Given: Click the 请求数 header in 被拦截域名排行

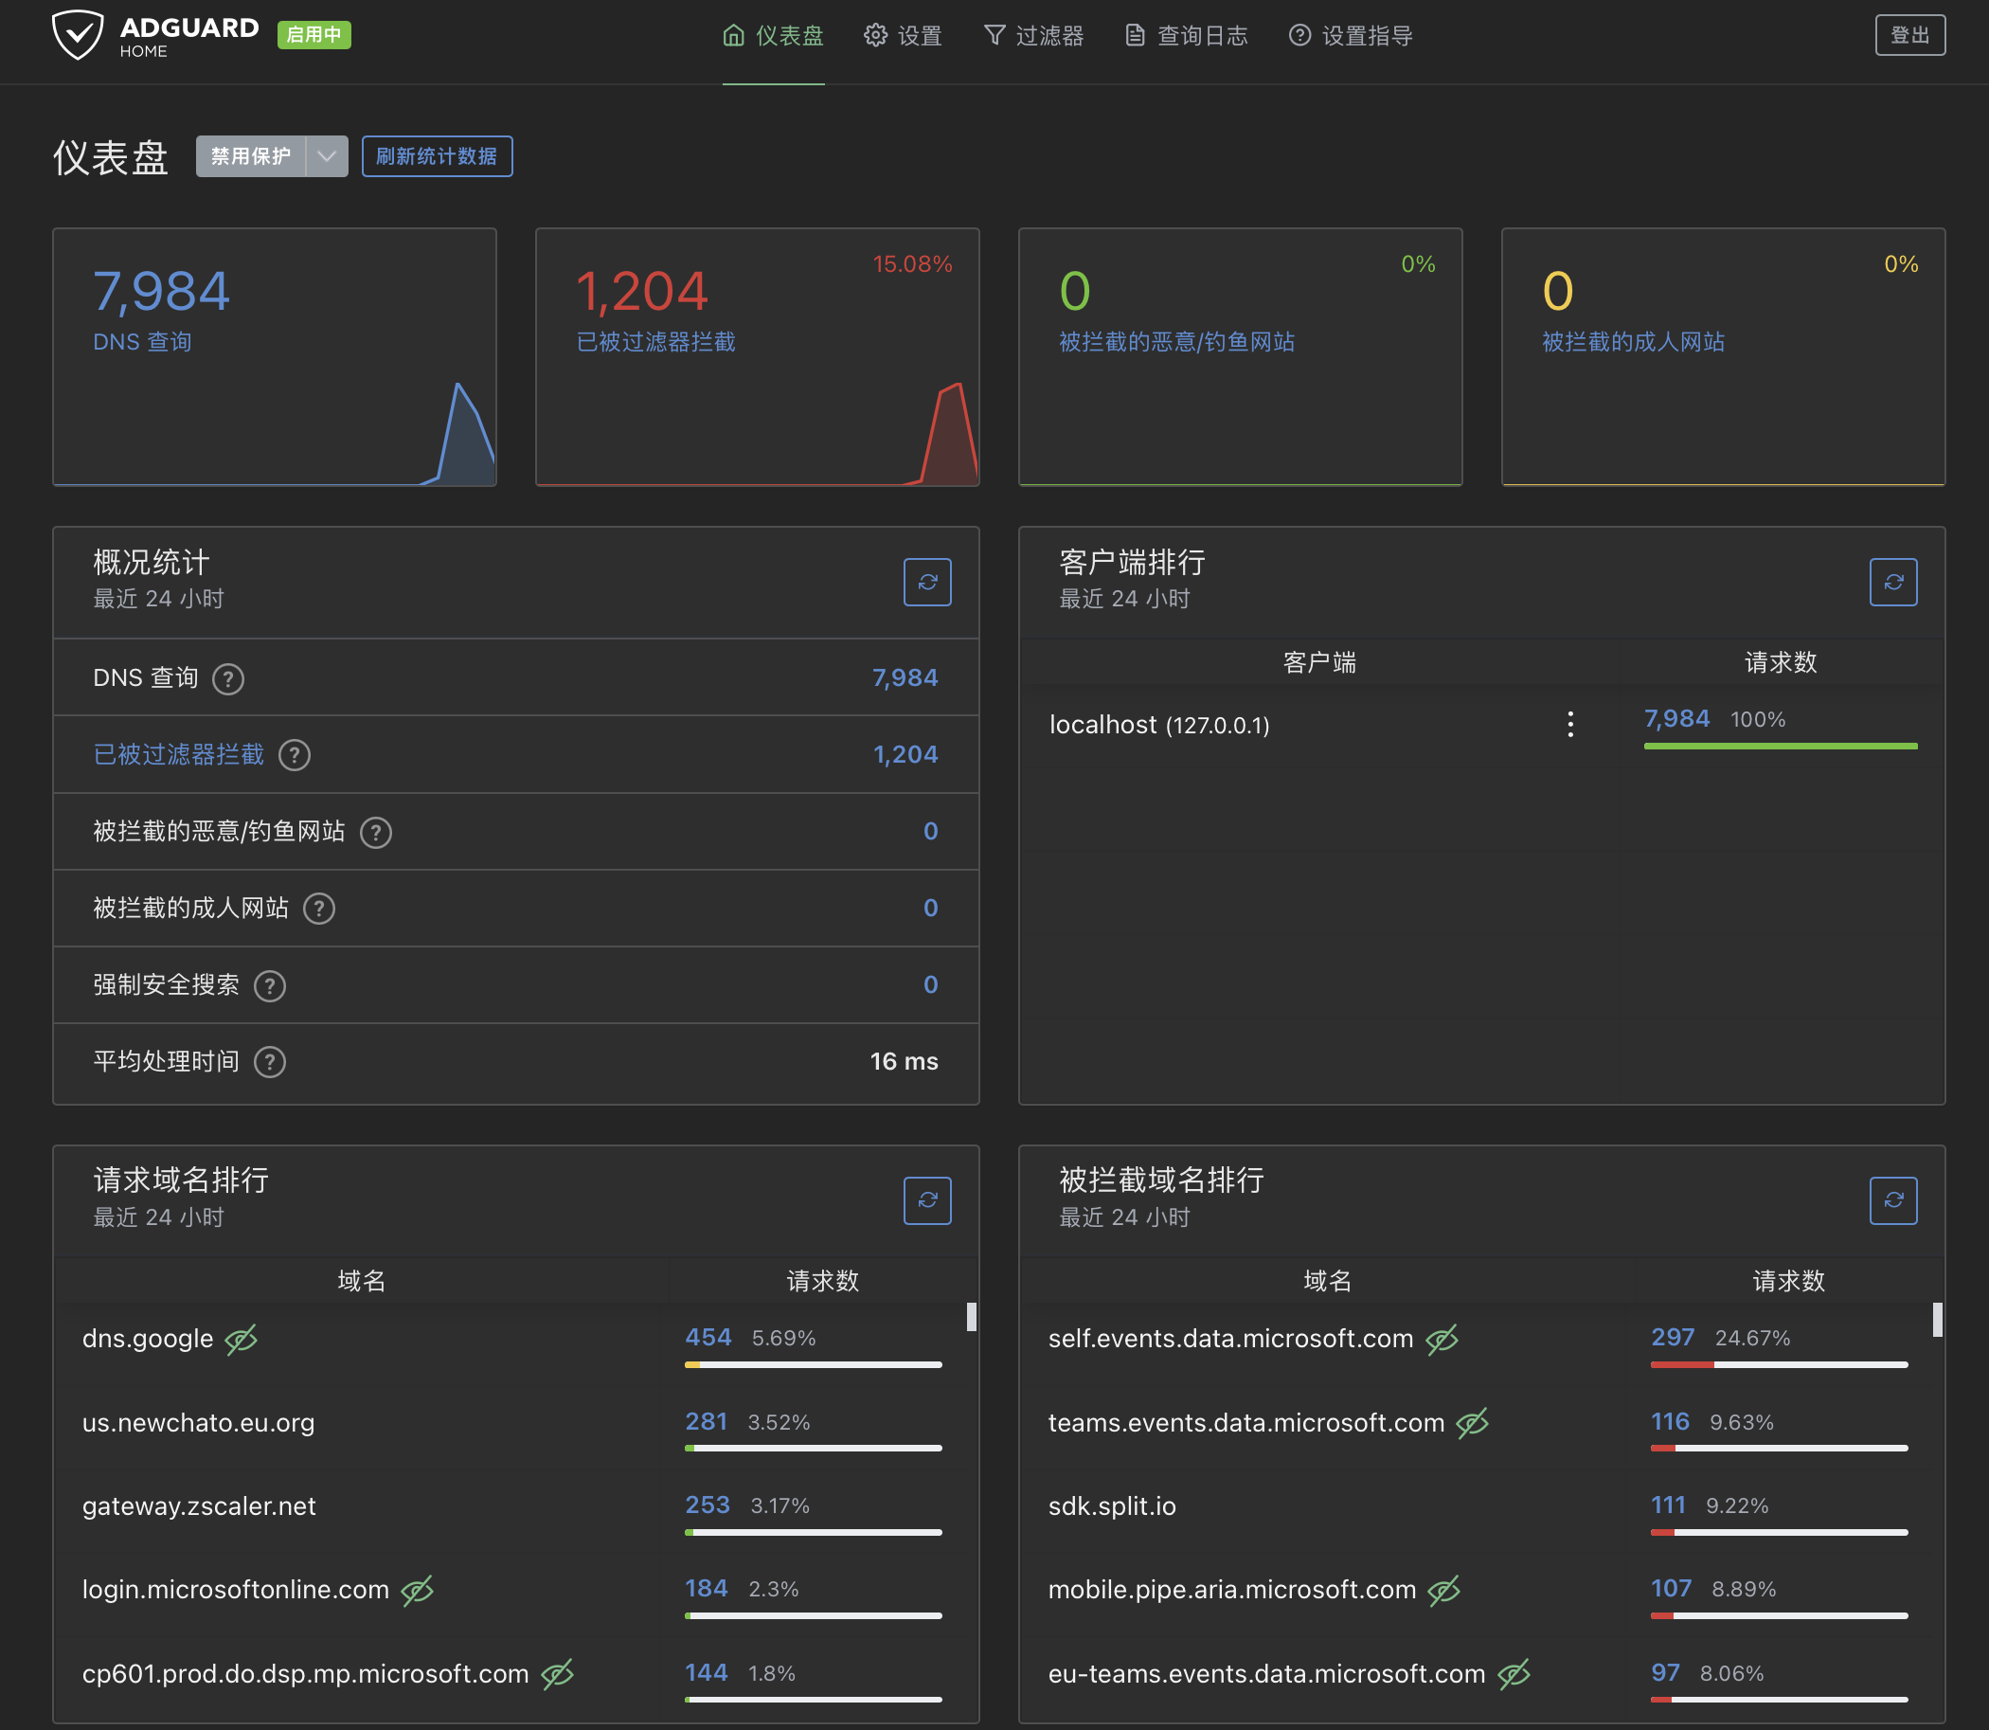Looking at the screenshot, I should click(1788, 1281).
